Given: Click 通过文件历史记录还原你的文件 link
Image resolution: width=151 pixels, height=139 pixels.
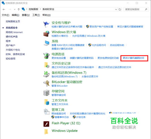Looking at the screenshot, I should 115,67.
